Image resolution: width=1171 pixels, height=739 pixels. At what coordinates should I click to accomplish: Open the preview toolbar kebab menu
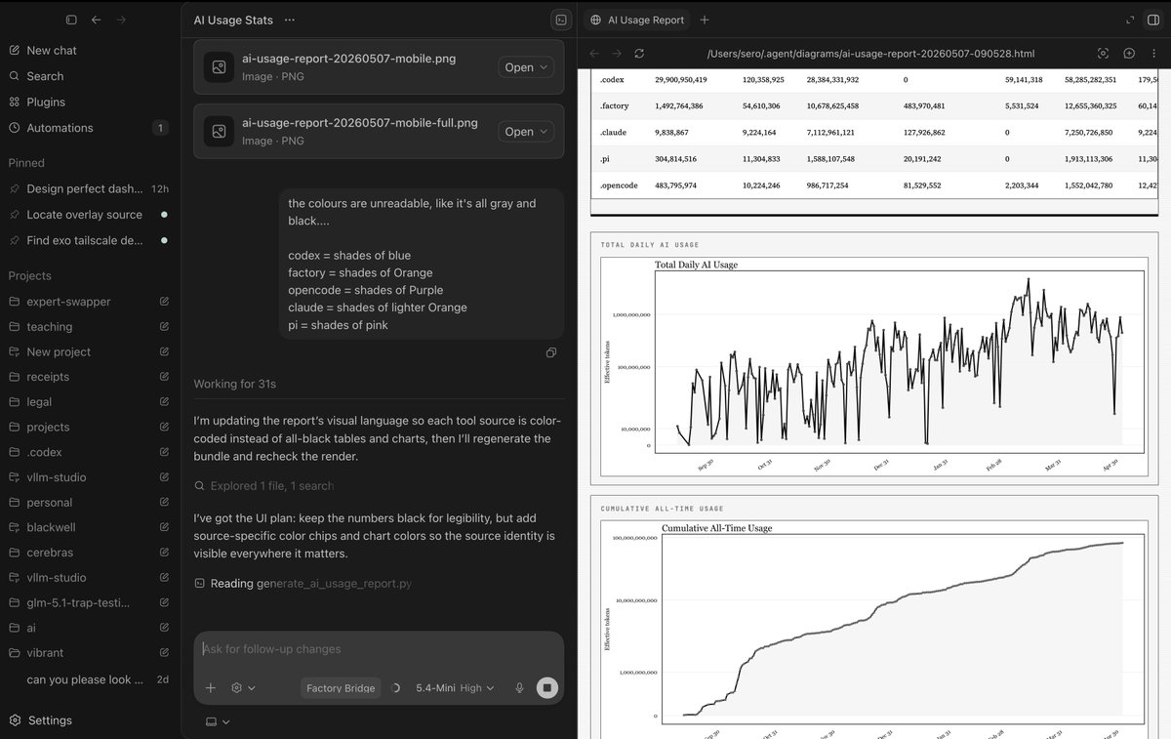click(x=1152, y=54)
